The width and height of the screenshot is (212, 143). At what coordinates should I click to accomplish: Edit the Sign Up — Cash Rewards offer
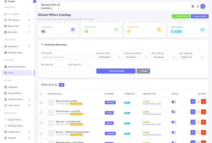[193, 122]
